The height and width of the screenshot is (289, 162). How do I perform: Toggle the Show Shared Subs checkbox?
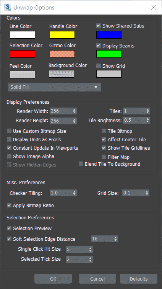tap(99, 26)
